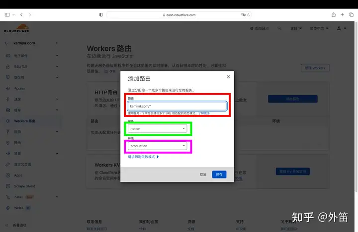
Task: Click the Apps icon in the sidebar
Action: coord(8,175)
